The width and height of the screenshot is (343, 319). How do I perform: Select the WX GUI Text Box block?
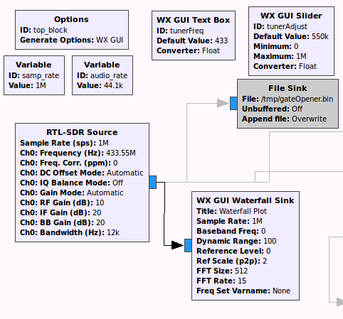(x=194, y=36)
